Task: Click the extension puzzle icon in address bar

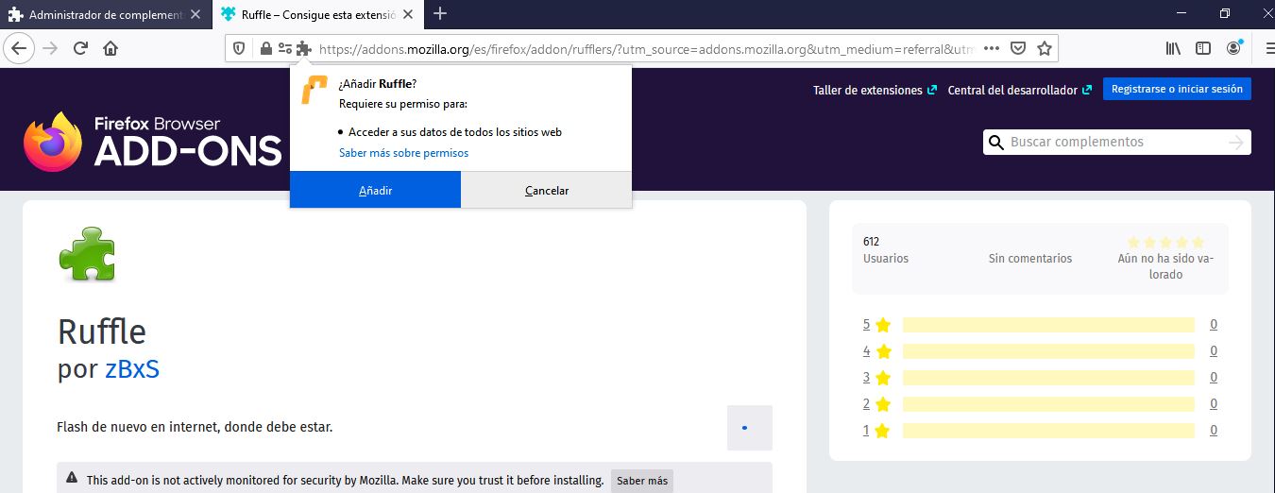Action: click(x=303, y=48)
